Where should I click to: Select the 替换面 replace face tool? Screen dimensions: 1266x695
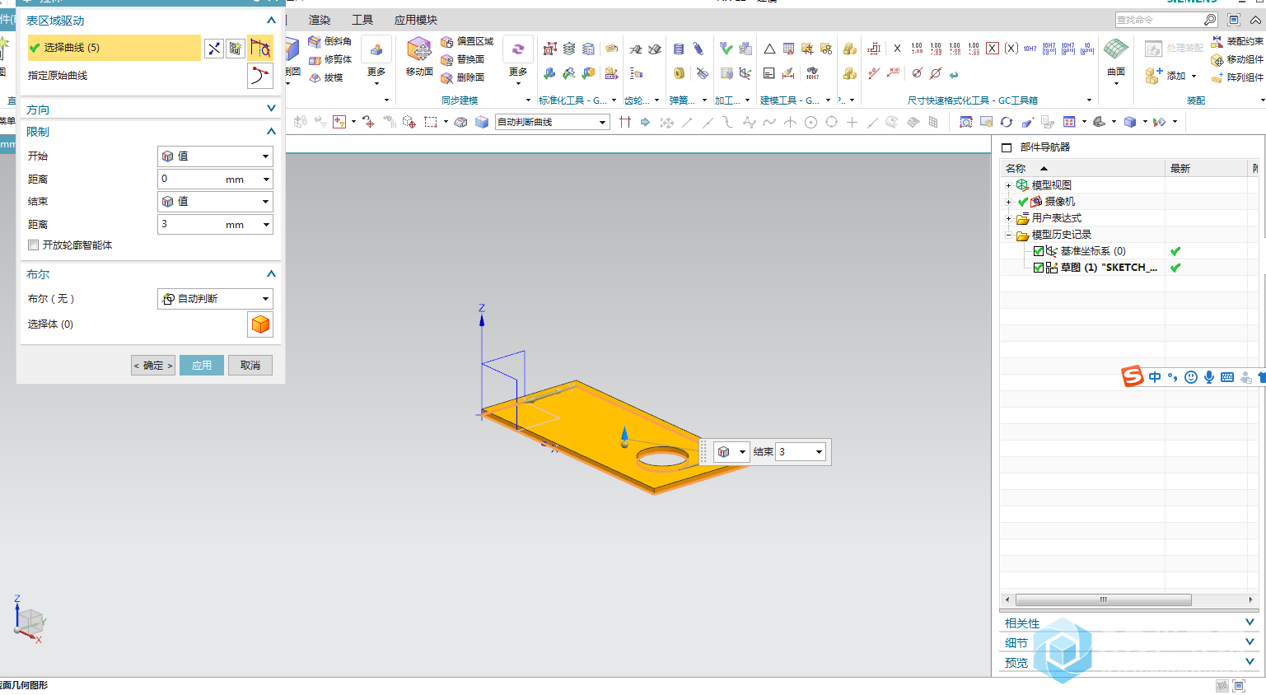point(462,59)
